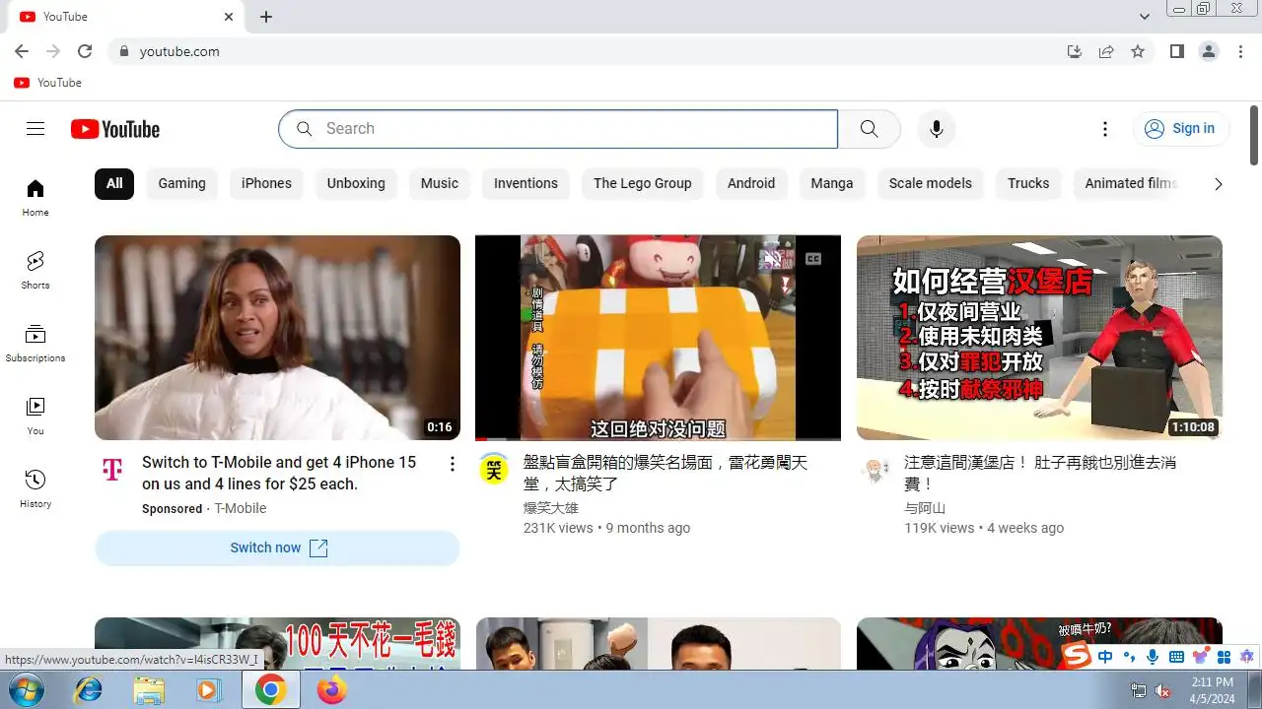Open File Explorer from the taskbar
This screenshot has width=1262, height=709.
point(149,690)
